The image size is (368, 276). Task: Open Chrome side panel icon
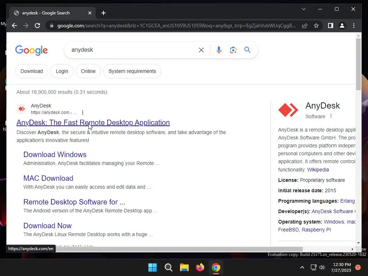coord(331,26)
